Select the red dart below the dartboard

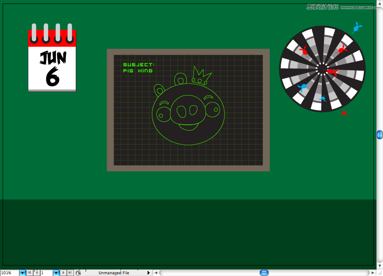pyautogui.click(x=344, y=113)
